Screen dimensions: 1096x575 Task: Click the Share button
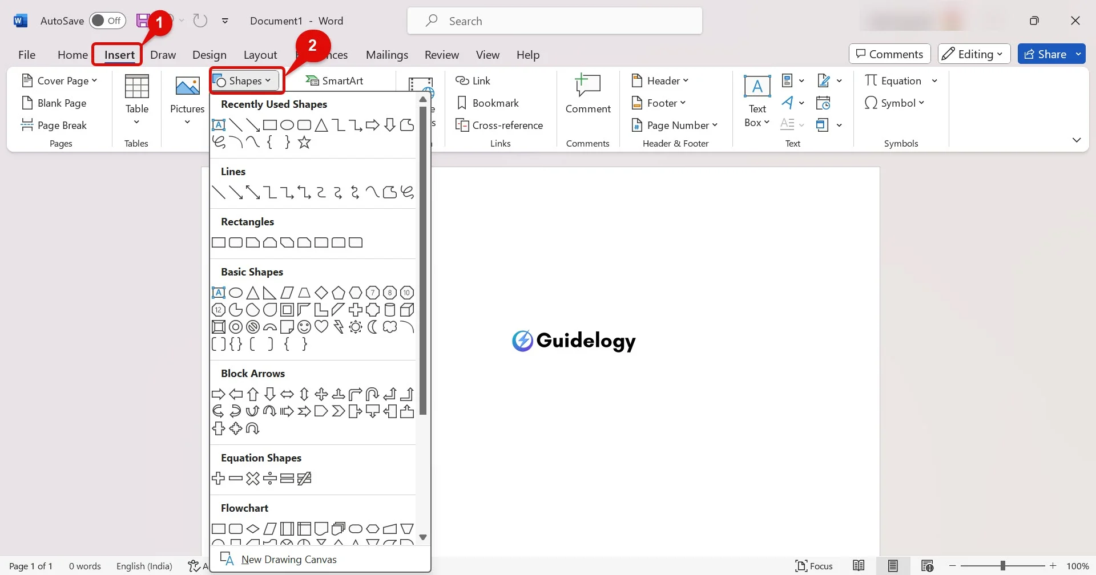(x=1045, y=54)
